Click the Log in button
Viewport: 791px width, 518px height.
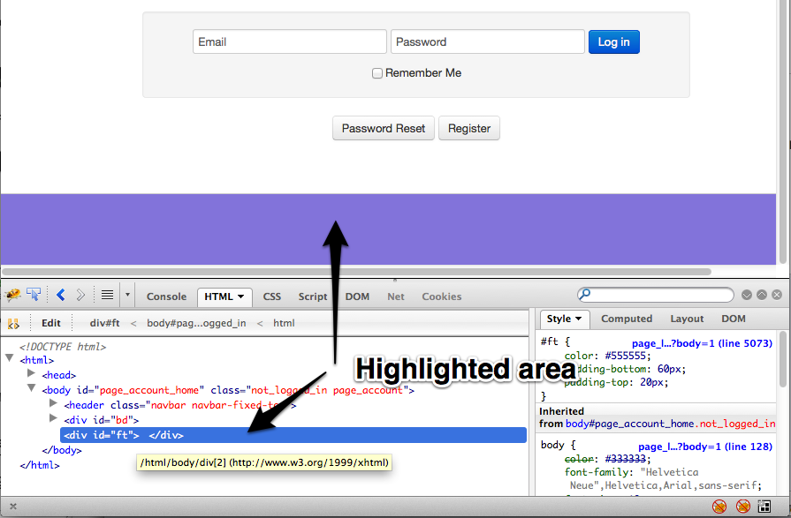pyautogui.click(x=613, y=41)
